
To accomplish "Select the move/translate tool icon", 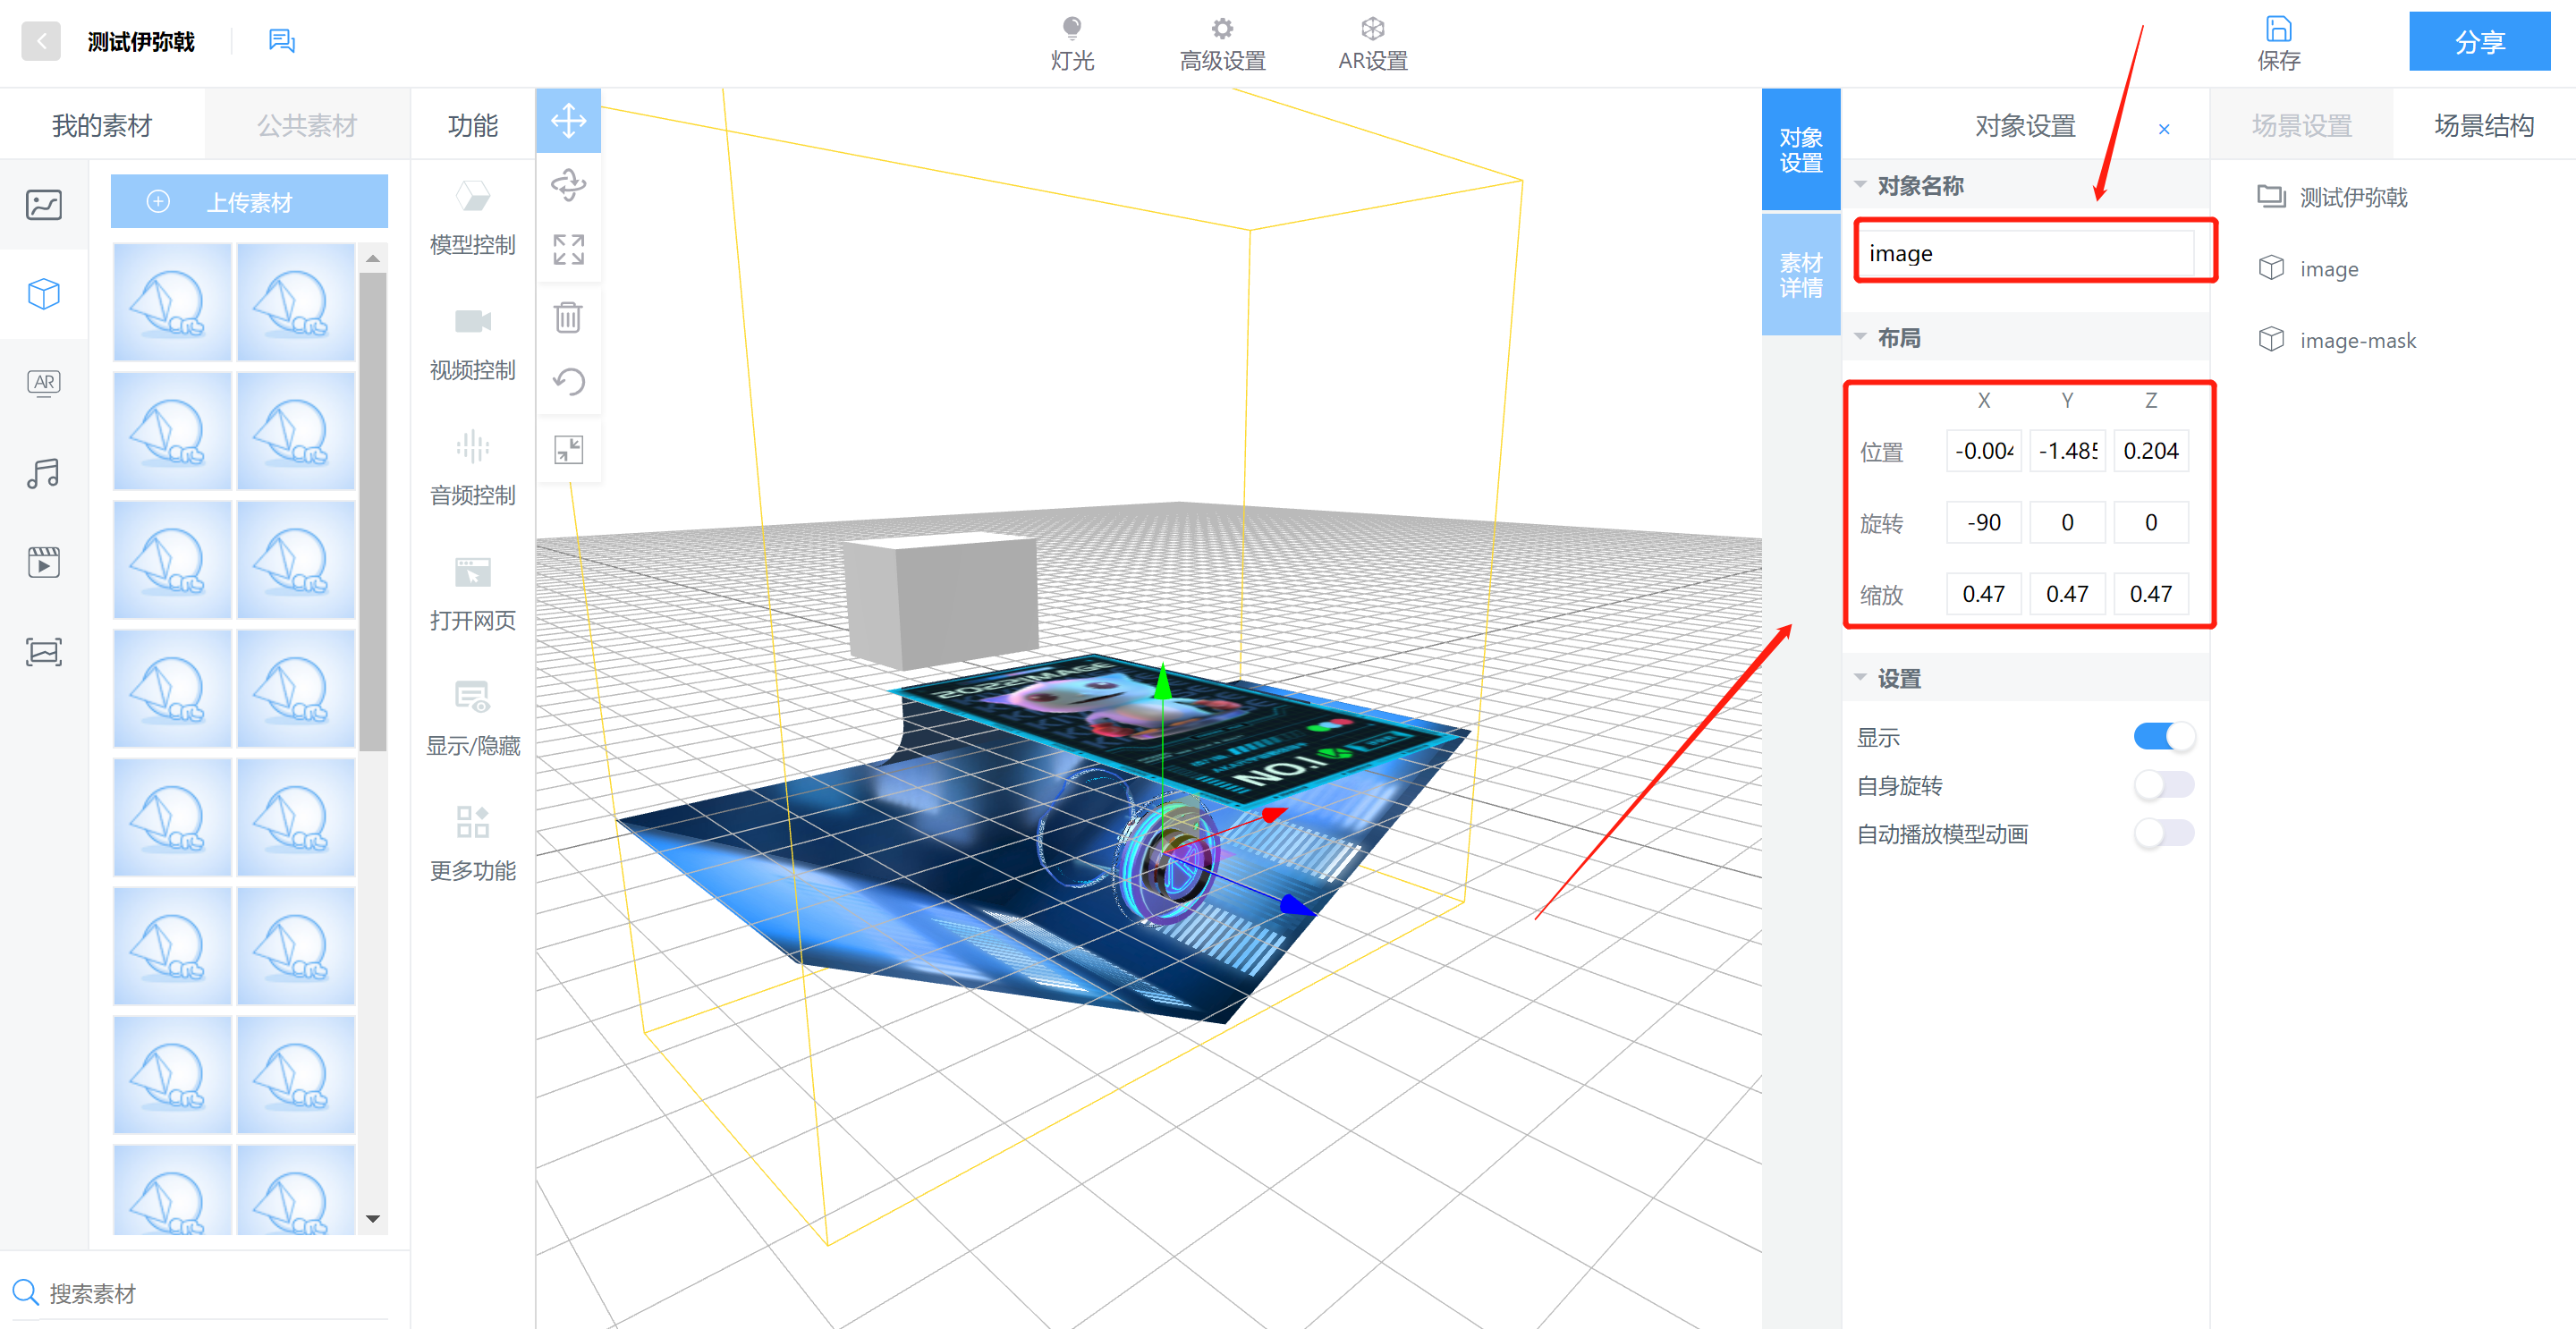I will coord(568,121).
